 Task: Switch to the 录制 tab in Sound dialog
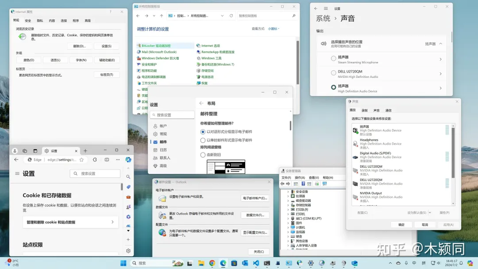365,110
